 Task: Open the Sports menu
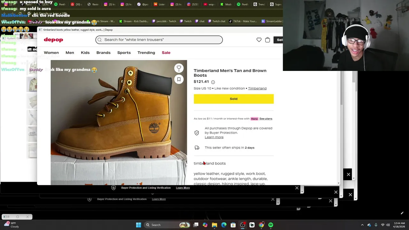point(124,53)
